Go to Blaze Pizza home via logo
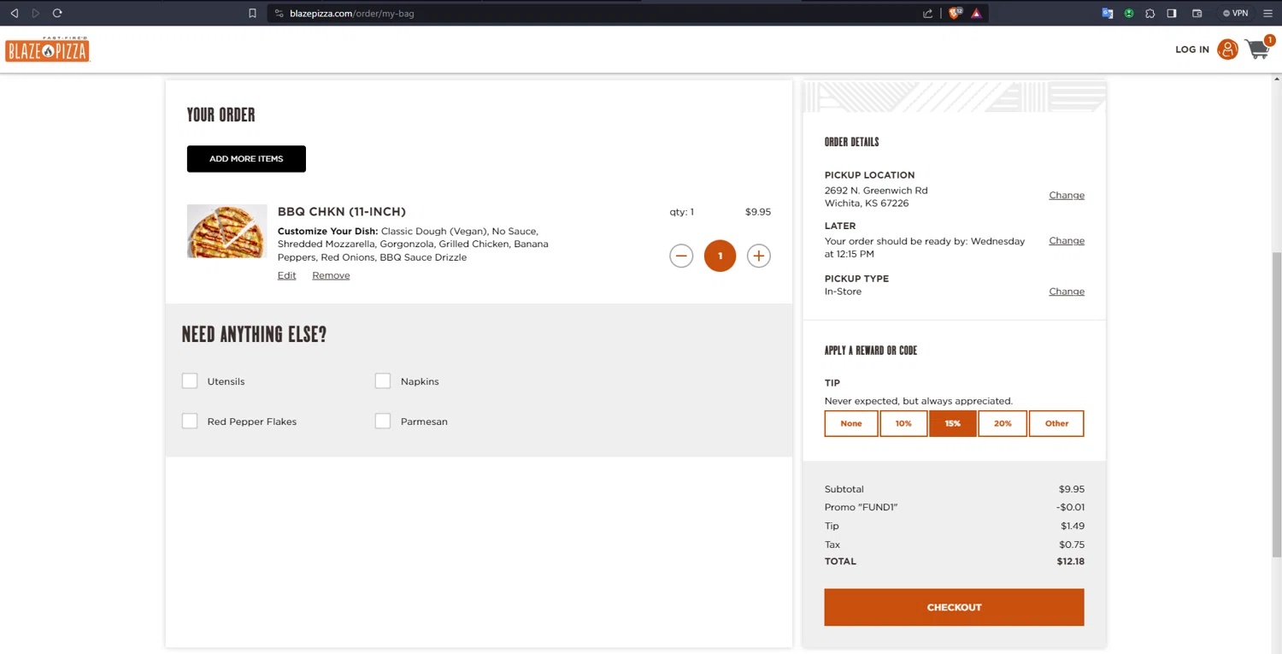This screenshot has width=1282, height=654. [47, 50]
